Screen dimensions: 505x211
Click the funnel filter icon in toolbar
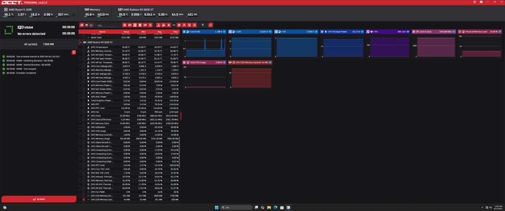(203, 25)
